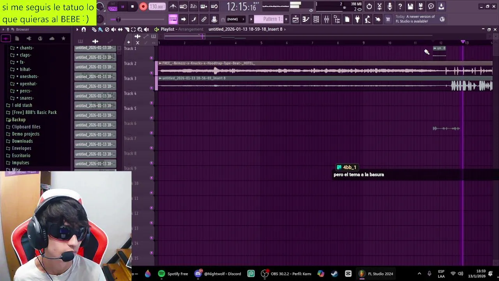499x281 pixels.
Task: Pause playback with the pause button
Action: point(122,7)
